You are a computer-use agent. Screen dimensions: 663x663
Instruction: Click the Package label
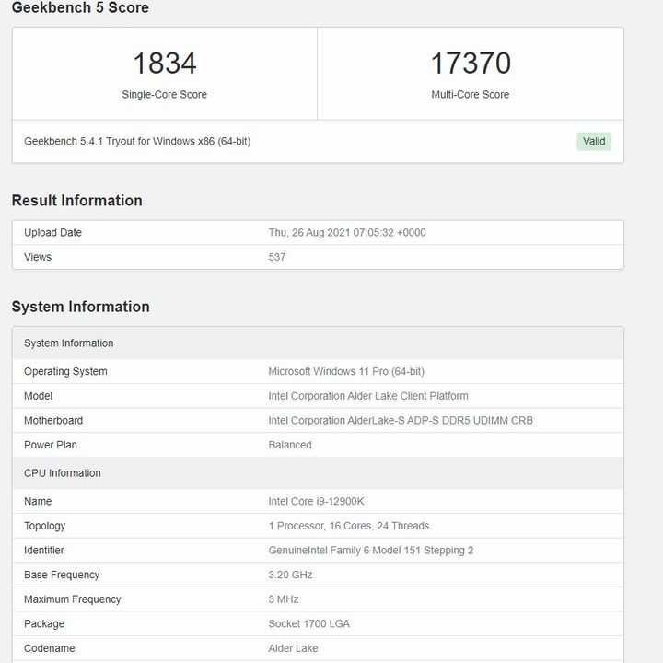44,623
